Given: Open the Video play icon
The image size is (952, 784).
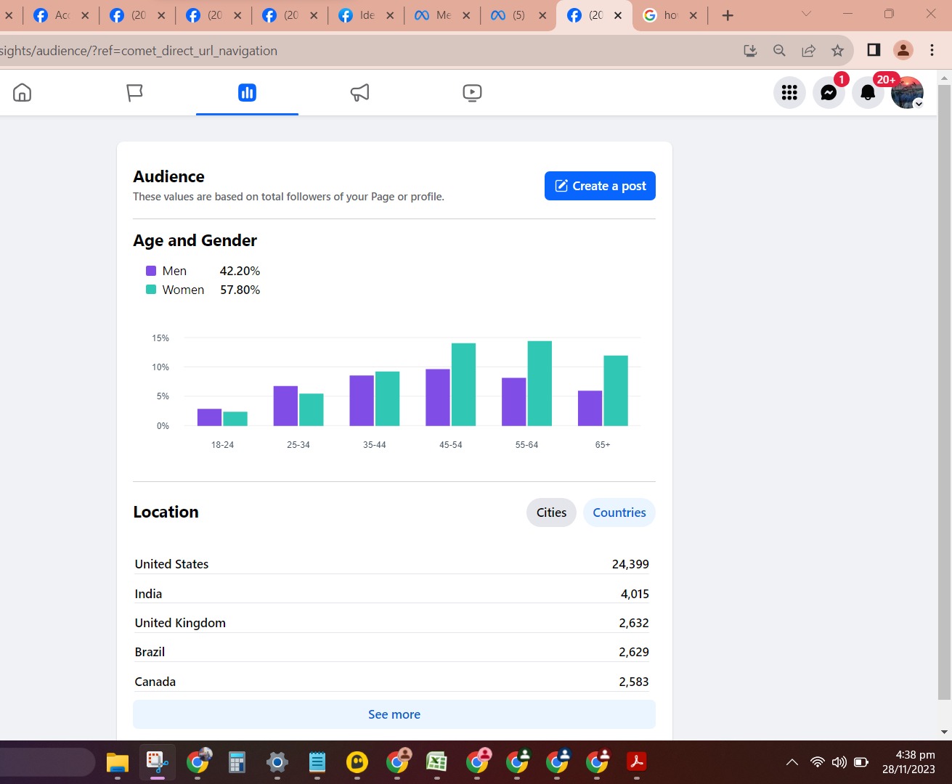Looking at the screenshot, I should click(472, 92).
